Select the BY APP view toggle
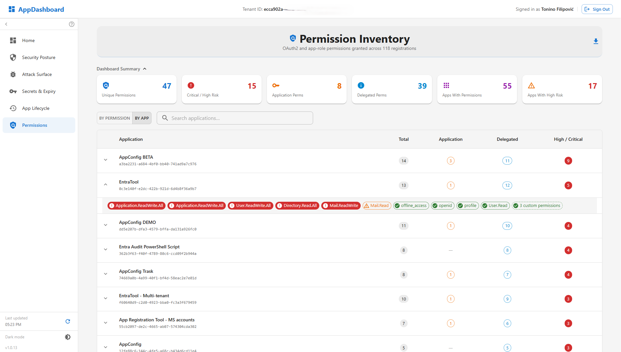Screen dimensions: 621x352 tap(142, 118)
